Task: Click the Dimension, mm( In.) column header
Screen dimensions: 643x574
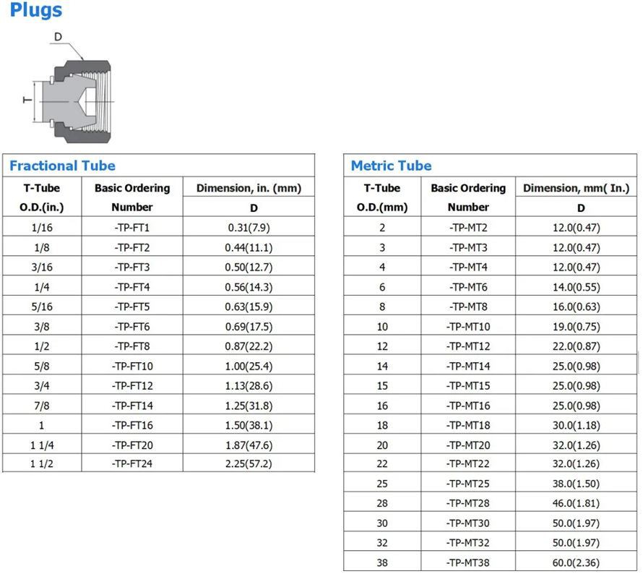Action: (x=581, y=188)
